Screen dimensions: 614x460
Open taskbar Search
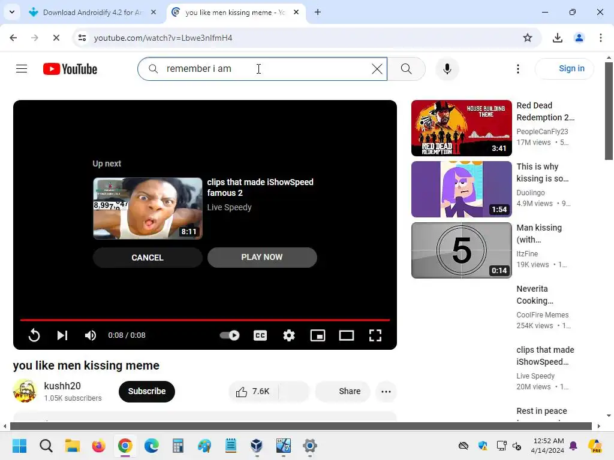point(46,446)
